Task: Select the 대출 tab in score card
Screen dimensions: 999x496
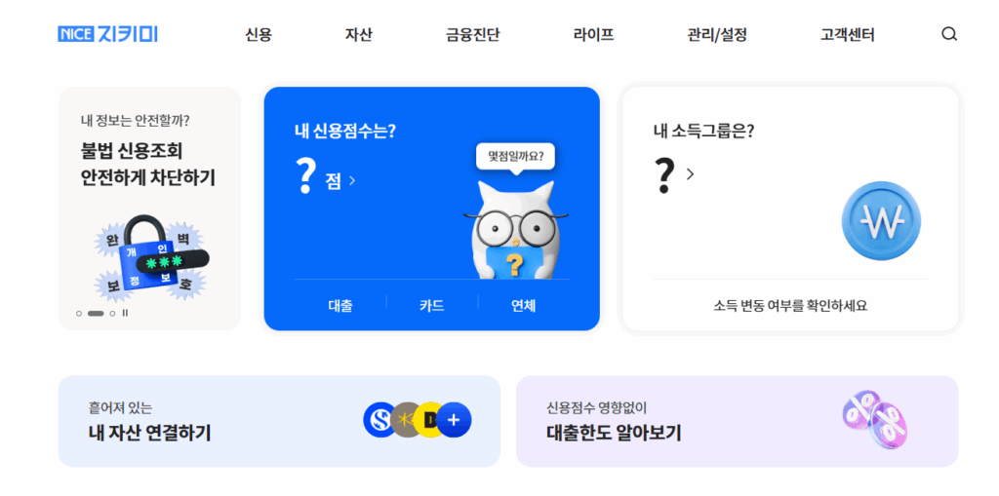Action: [340, 306]
